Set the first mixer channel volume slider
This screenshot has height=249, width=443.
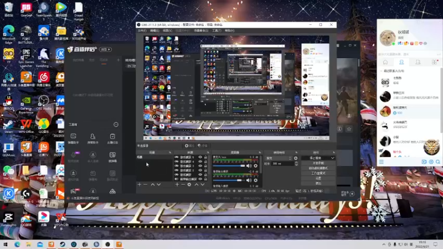tap(229, 165)
